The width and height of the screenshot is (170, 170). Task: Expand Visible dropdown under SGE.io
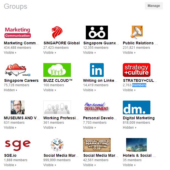click(10, 165)
